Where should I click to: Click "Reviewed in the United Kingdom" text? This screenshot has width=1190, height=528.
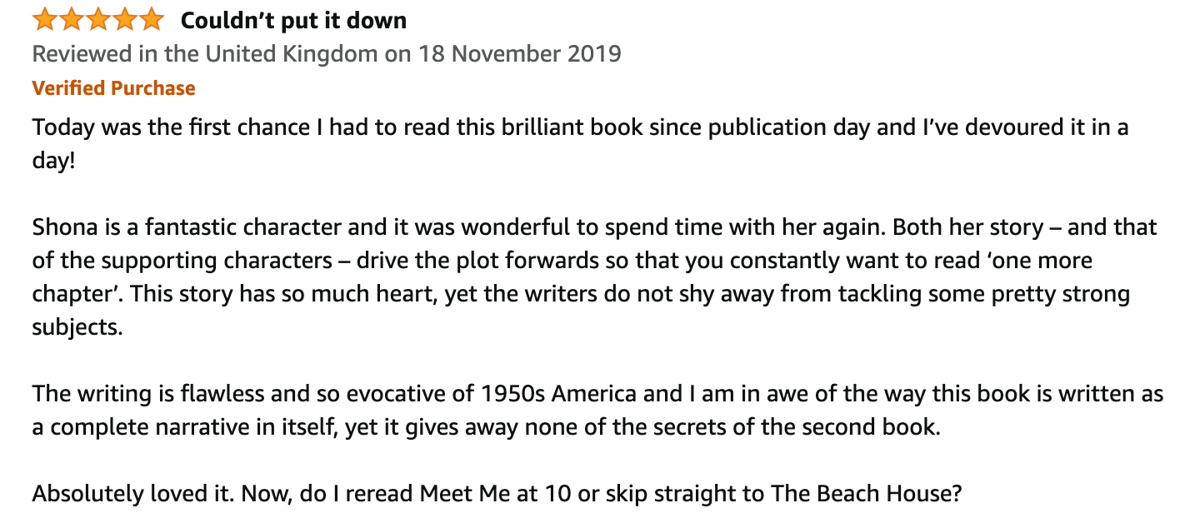tap(205, 54)
